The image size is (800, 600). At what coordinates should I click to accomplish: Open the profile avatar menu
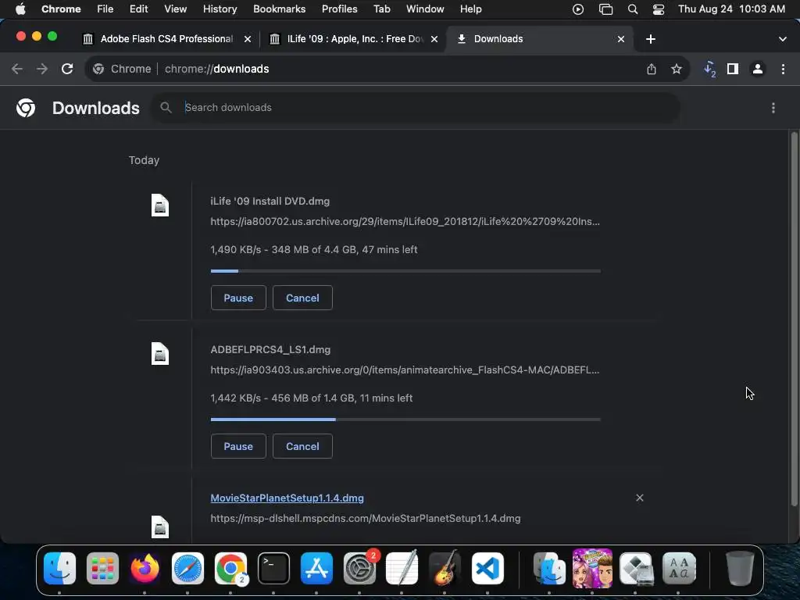(x=758, y=69)
